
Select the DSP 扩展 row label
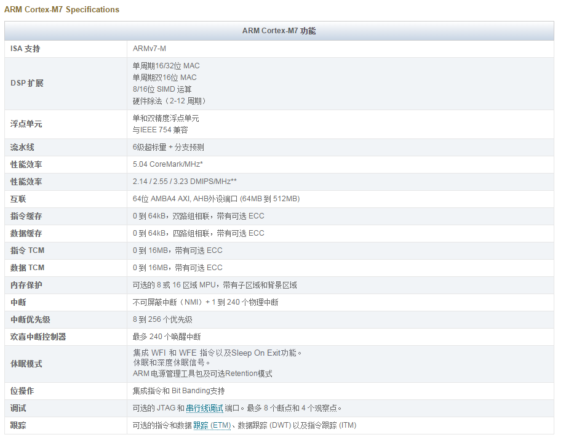(x=27, y=83)
